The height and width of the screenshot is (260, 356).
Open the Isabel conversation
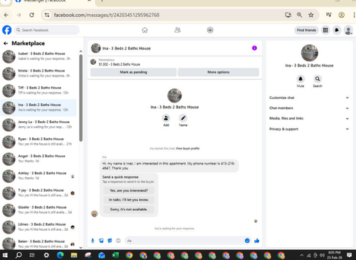[38, 56]
